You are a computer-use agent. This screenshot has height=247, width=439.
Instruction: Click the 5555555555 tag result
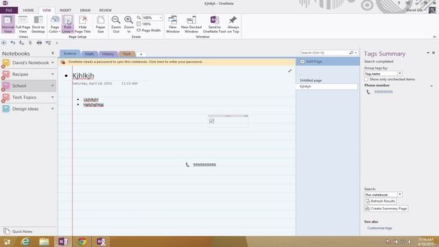(383, 92)
